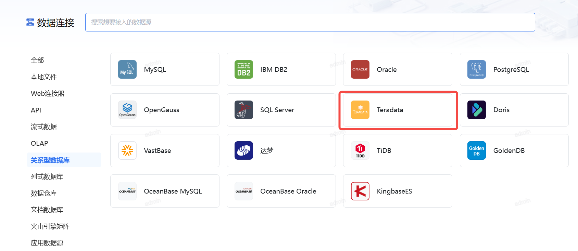578x251 pixels.
Task: Select the Teradata connector label
Action: (390, 110)
